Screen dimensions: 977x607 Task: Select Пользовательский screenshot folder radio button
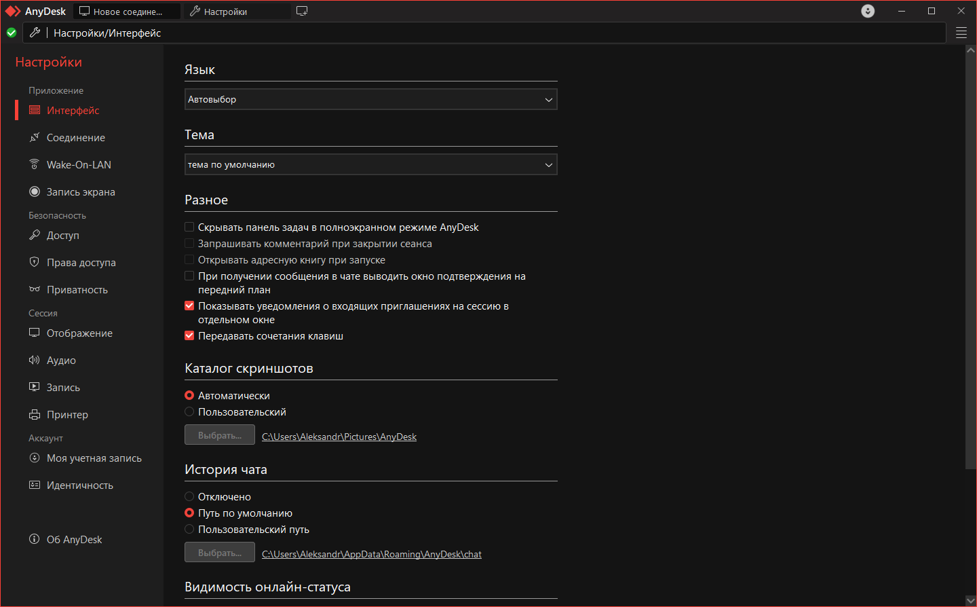pos(189,411)
